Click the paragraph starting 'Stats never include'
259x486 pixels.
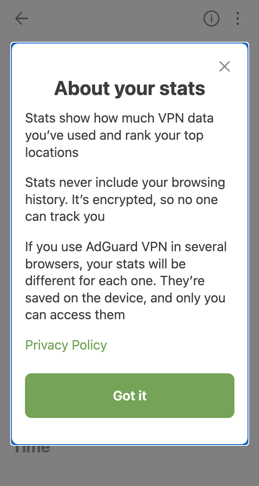coord(125,199)
